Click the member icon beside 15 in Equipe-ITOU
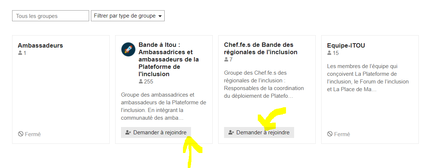This screenshot has height=168, width=436. pyautogui.click(x=329, y=53)
